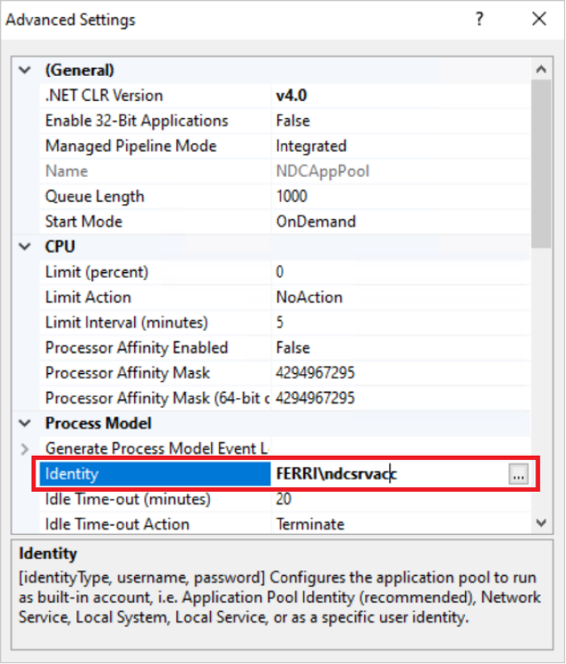Collapse the CPU section
This screenshot has height=664, width=566.
tap(26, 246)
